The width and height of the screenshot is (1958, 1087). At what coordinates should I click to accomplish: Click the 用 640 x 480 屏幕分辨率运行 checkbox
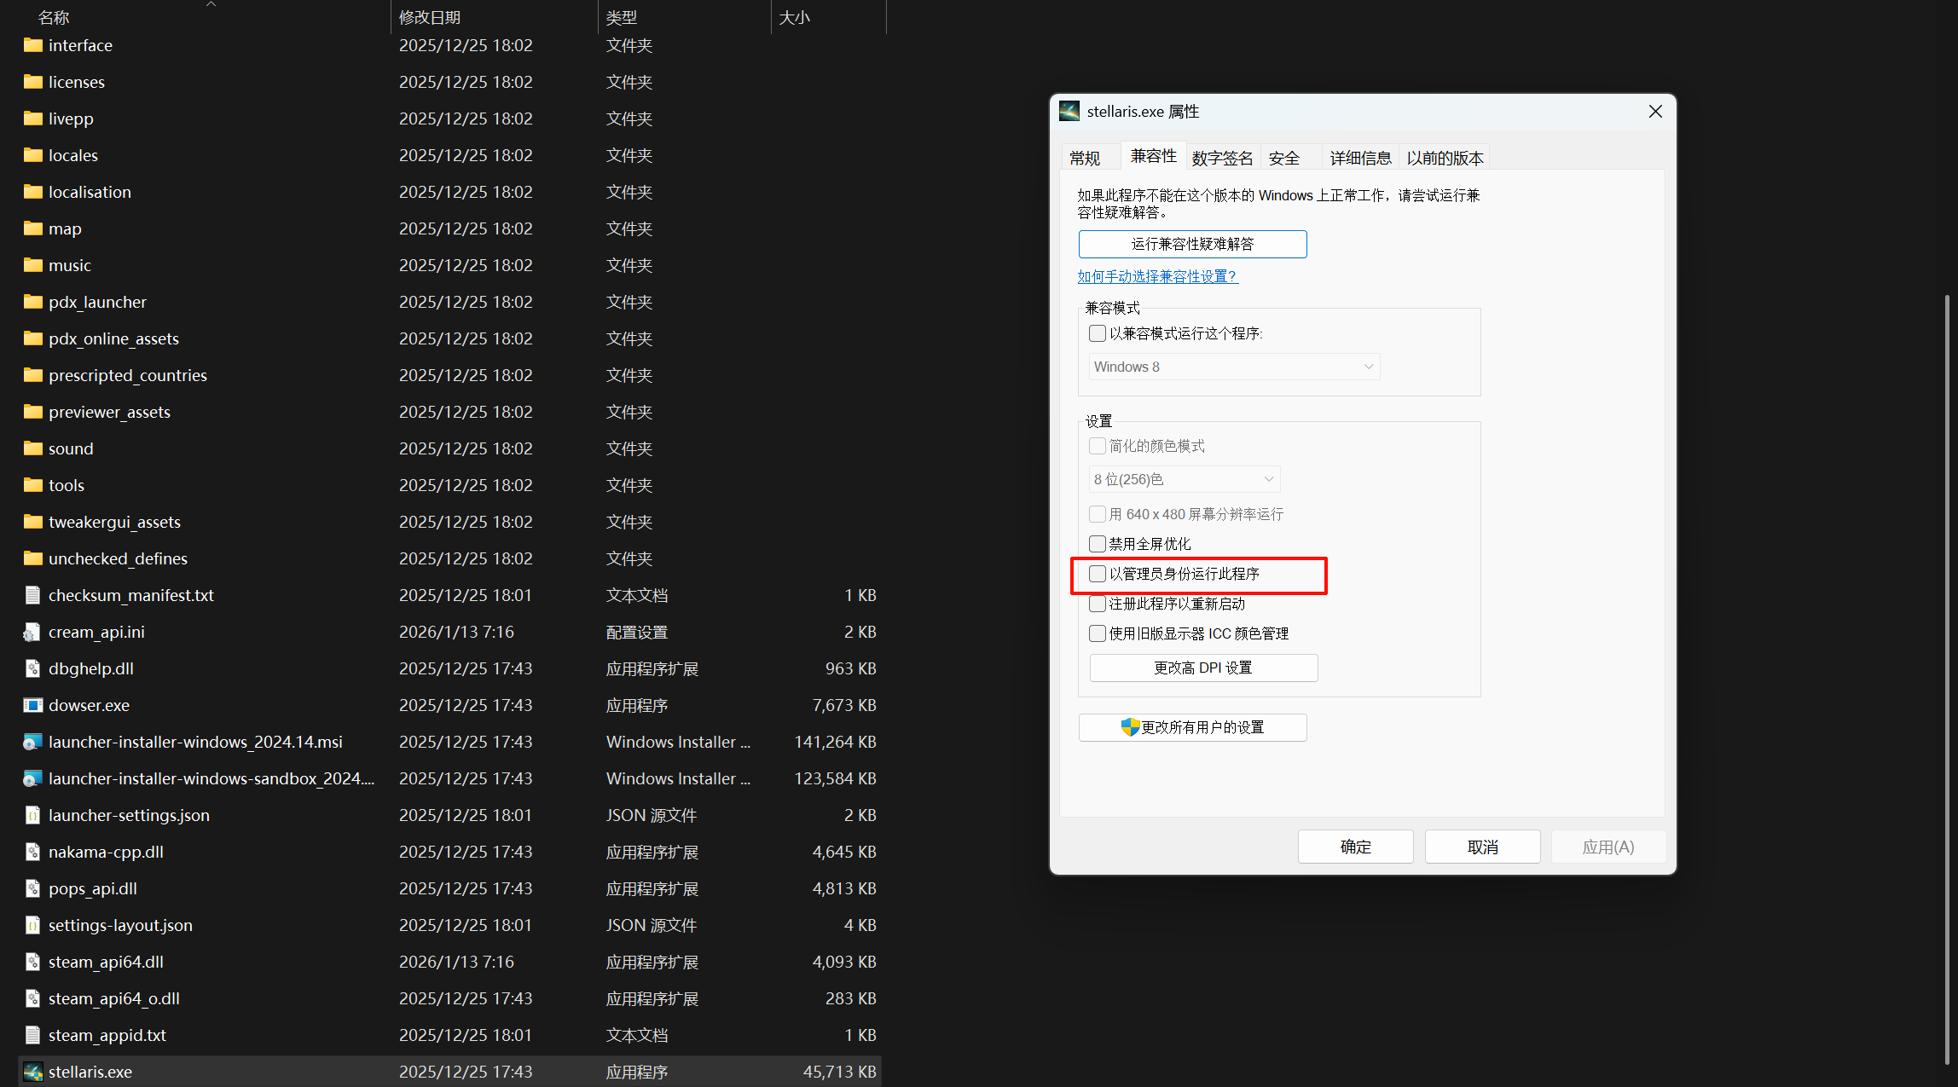(x=1098, y=514)
